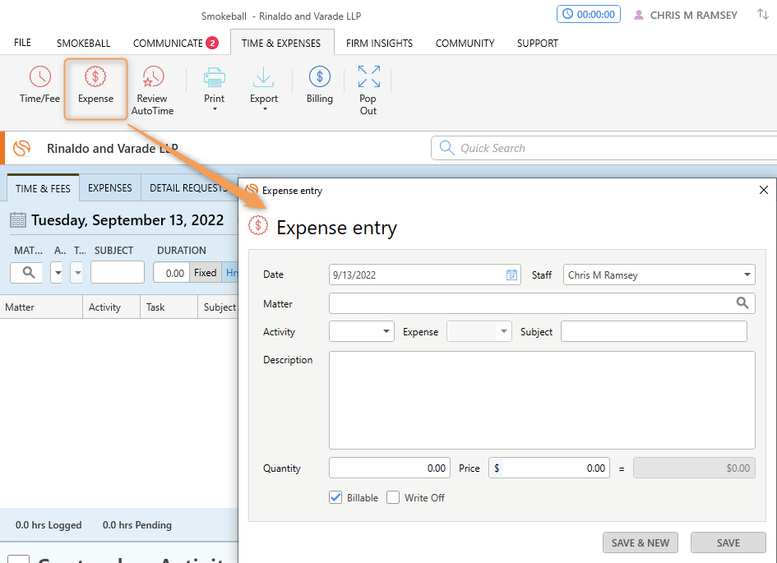
Task: Click the Smokeball logo beside firm name
Action: tap(22, 148)
